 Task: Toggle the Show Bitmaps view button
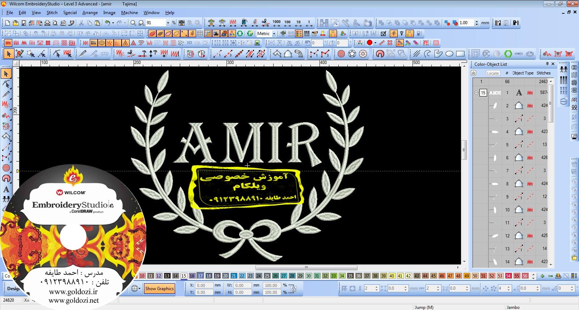(x=216, y=33)
